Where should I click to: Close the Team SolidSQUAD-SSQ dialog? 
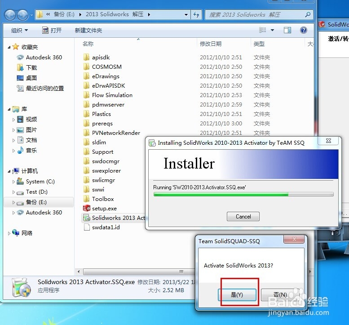294,239
